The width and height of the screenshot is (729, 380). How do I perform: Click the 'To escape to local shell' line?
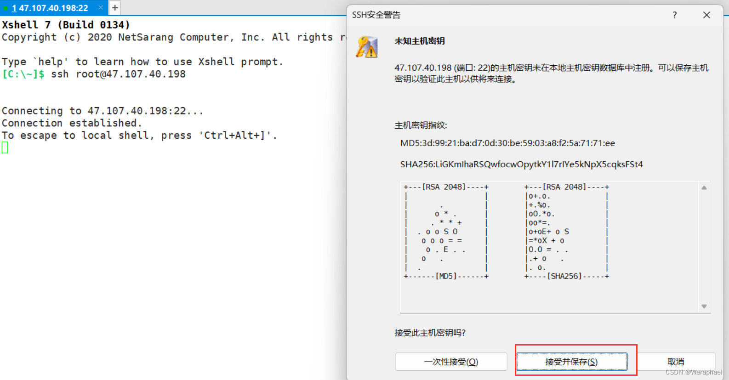click(139, 136)
